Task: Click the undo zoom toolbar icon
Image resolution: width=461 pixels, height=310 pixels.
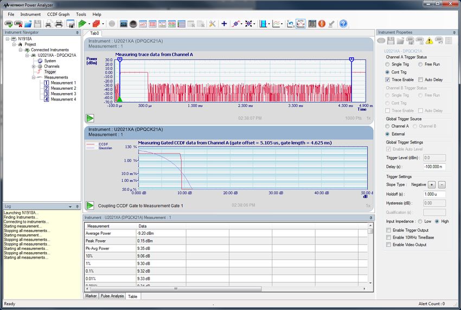Action: [290, 24]
